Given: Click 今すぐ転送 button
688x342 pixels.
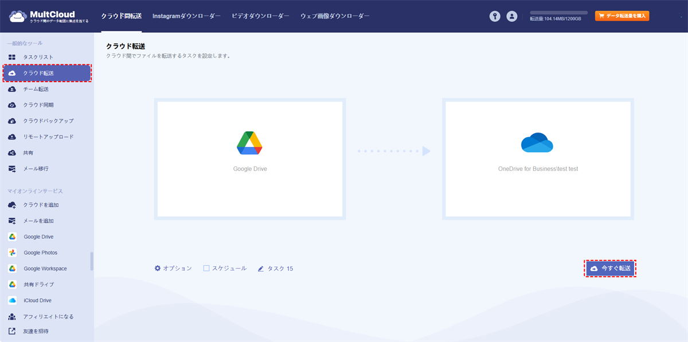Looking at the screenshot, I should click(610, 269).
